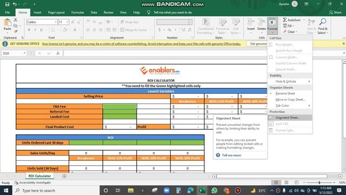The width and height of the screenshot is (346, 195).
Task: Switch to Page Layout view icon
Action: pyautogui.click(x=286, y=183)
